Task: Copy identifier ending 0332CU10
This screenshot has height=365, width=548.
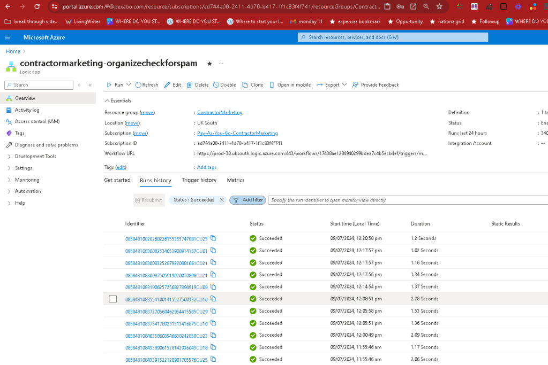Action: coord(213,299)
